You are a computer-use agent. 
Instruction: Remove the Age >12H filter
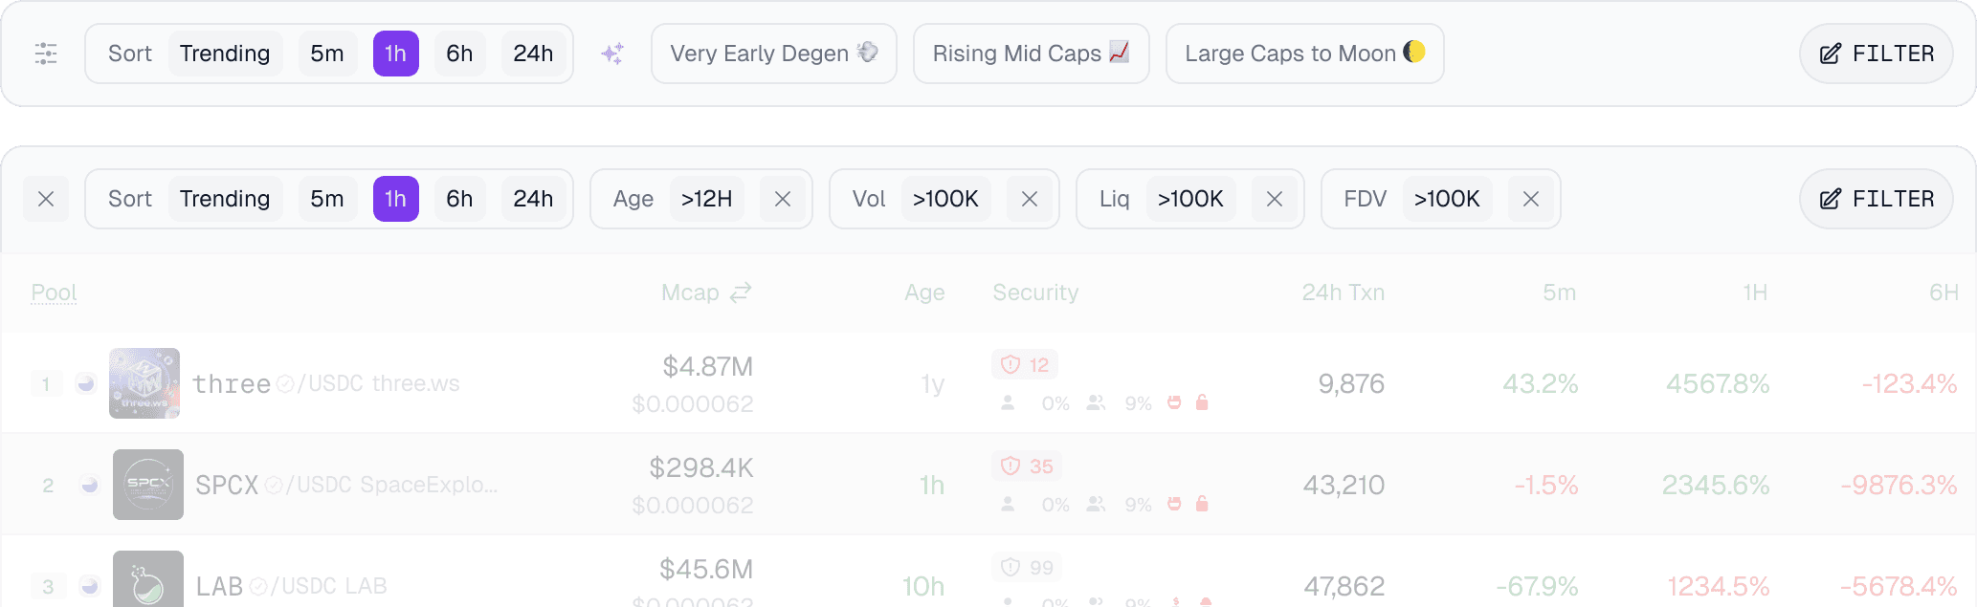pos(783,199)
